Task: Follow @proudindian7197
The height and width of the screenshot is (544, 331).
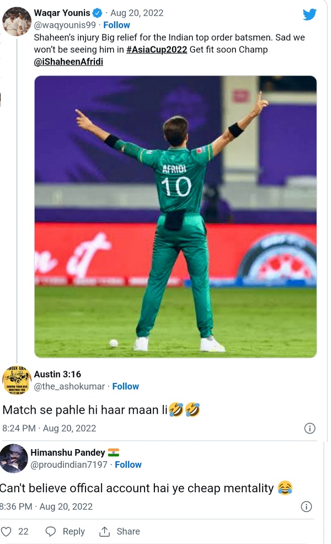Action: [x=129, y=465]
